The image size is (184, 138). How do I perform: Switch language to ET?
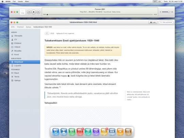pos(155,1)
